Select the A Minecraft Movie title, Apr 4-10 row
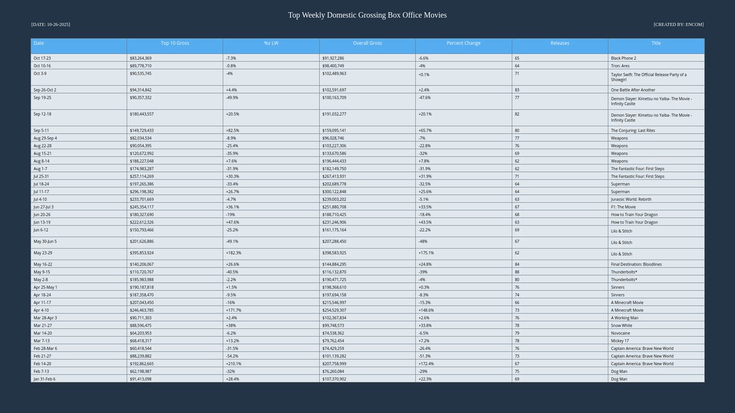The width and height of the screenshot is (735, 413). [656, 310]
